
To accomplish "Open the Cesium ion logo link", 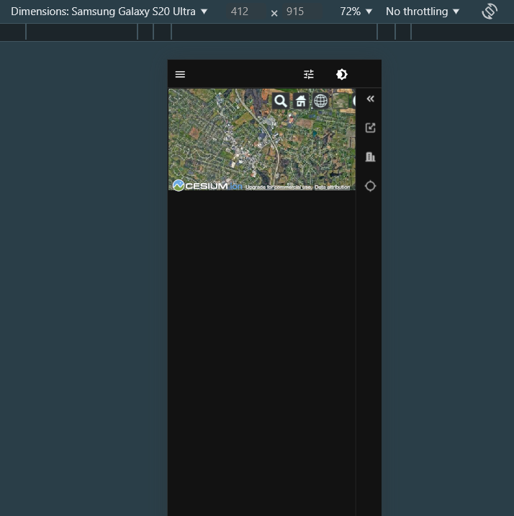I will tap(207, 186).
